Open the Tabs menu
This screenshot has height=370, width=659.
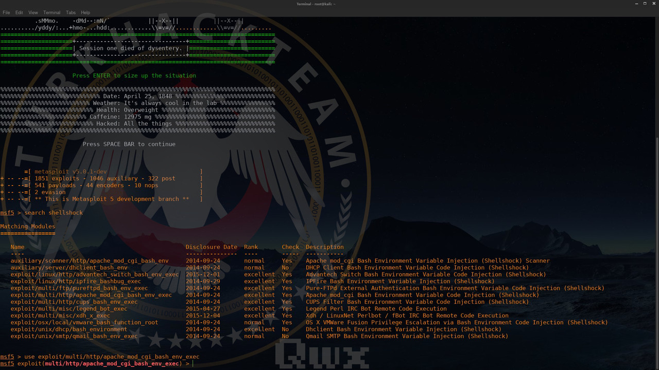(71, 12)
